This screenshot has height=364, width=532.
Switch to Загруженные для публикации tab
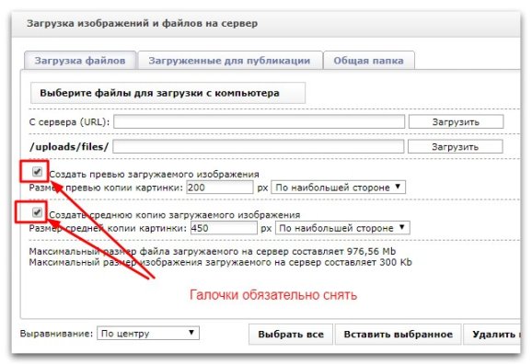pyautogui.click(x=230, y=61)
